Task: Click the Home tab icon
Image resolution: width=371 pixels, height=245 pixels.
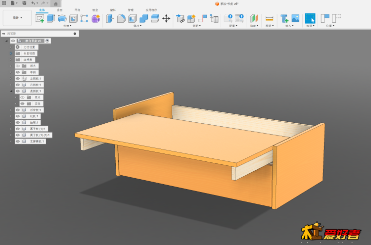Action: [x=55, y=3]
